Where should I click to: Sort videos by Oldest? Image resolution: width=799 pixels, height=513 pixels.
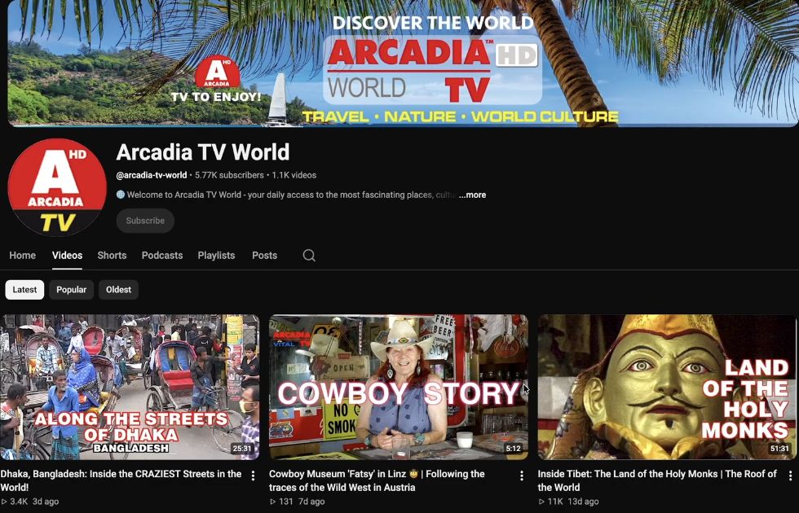pos(118,290)
